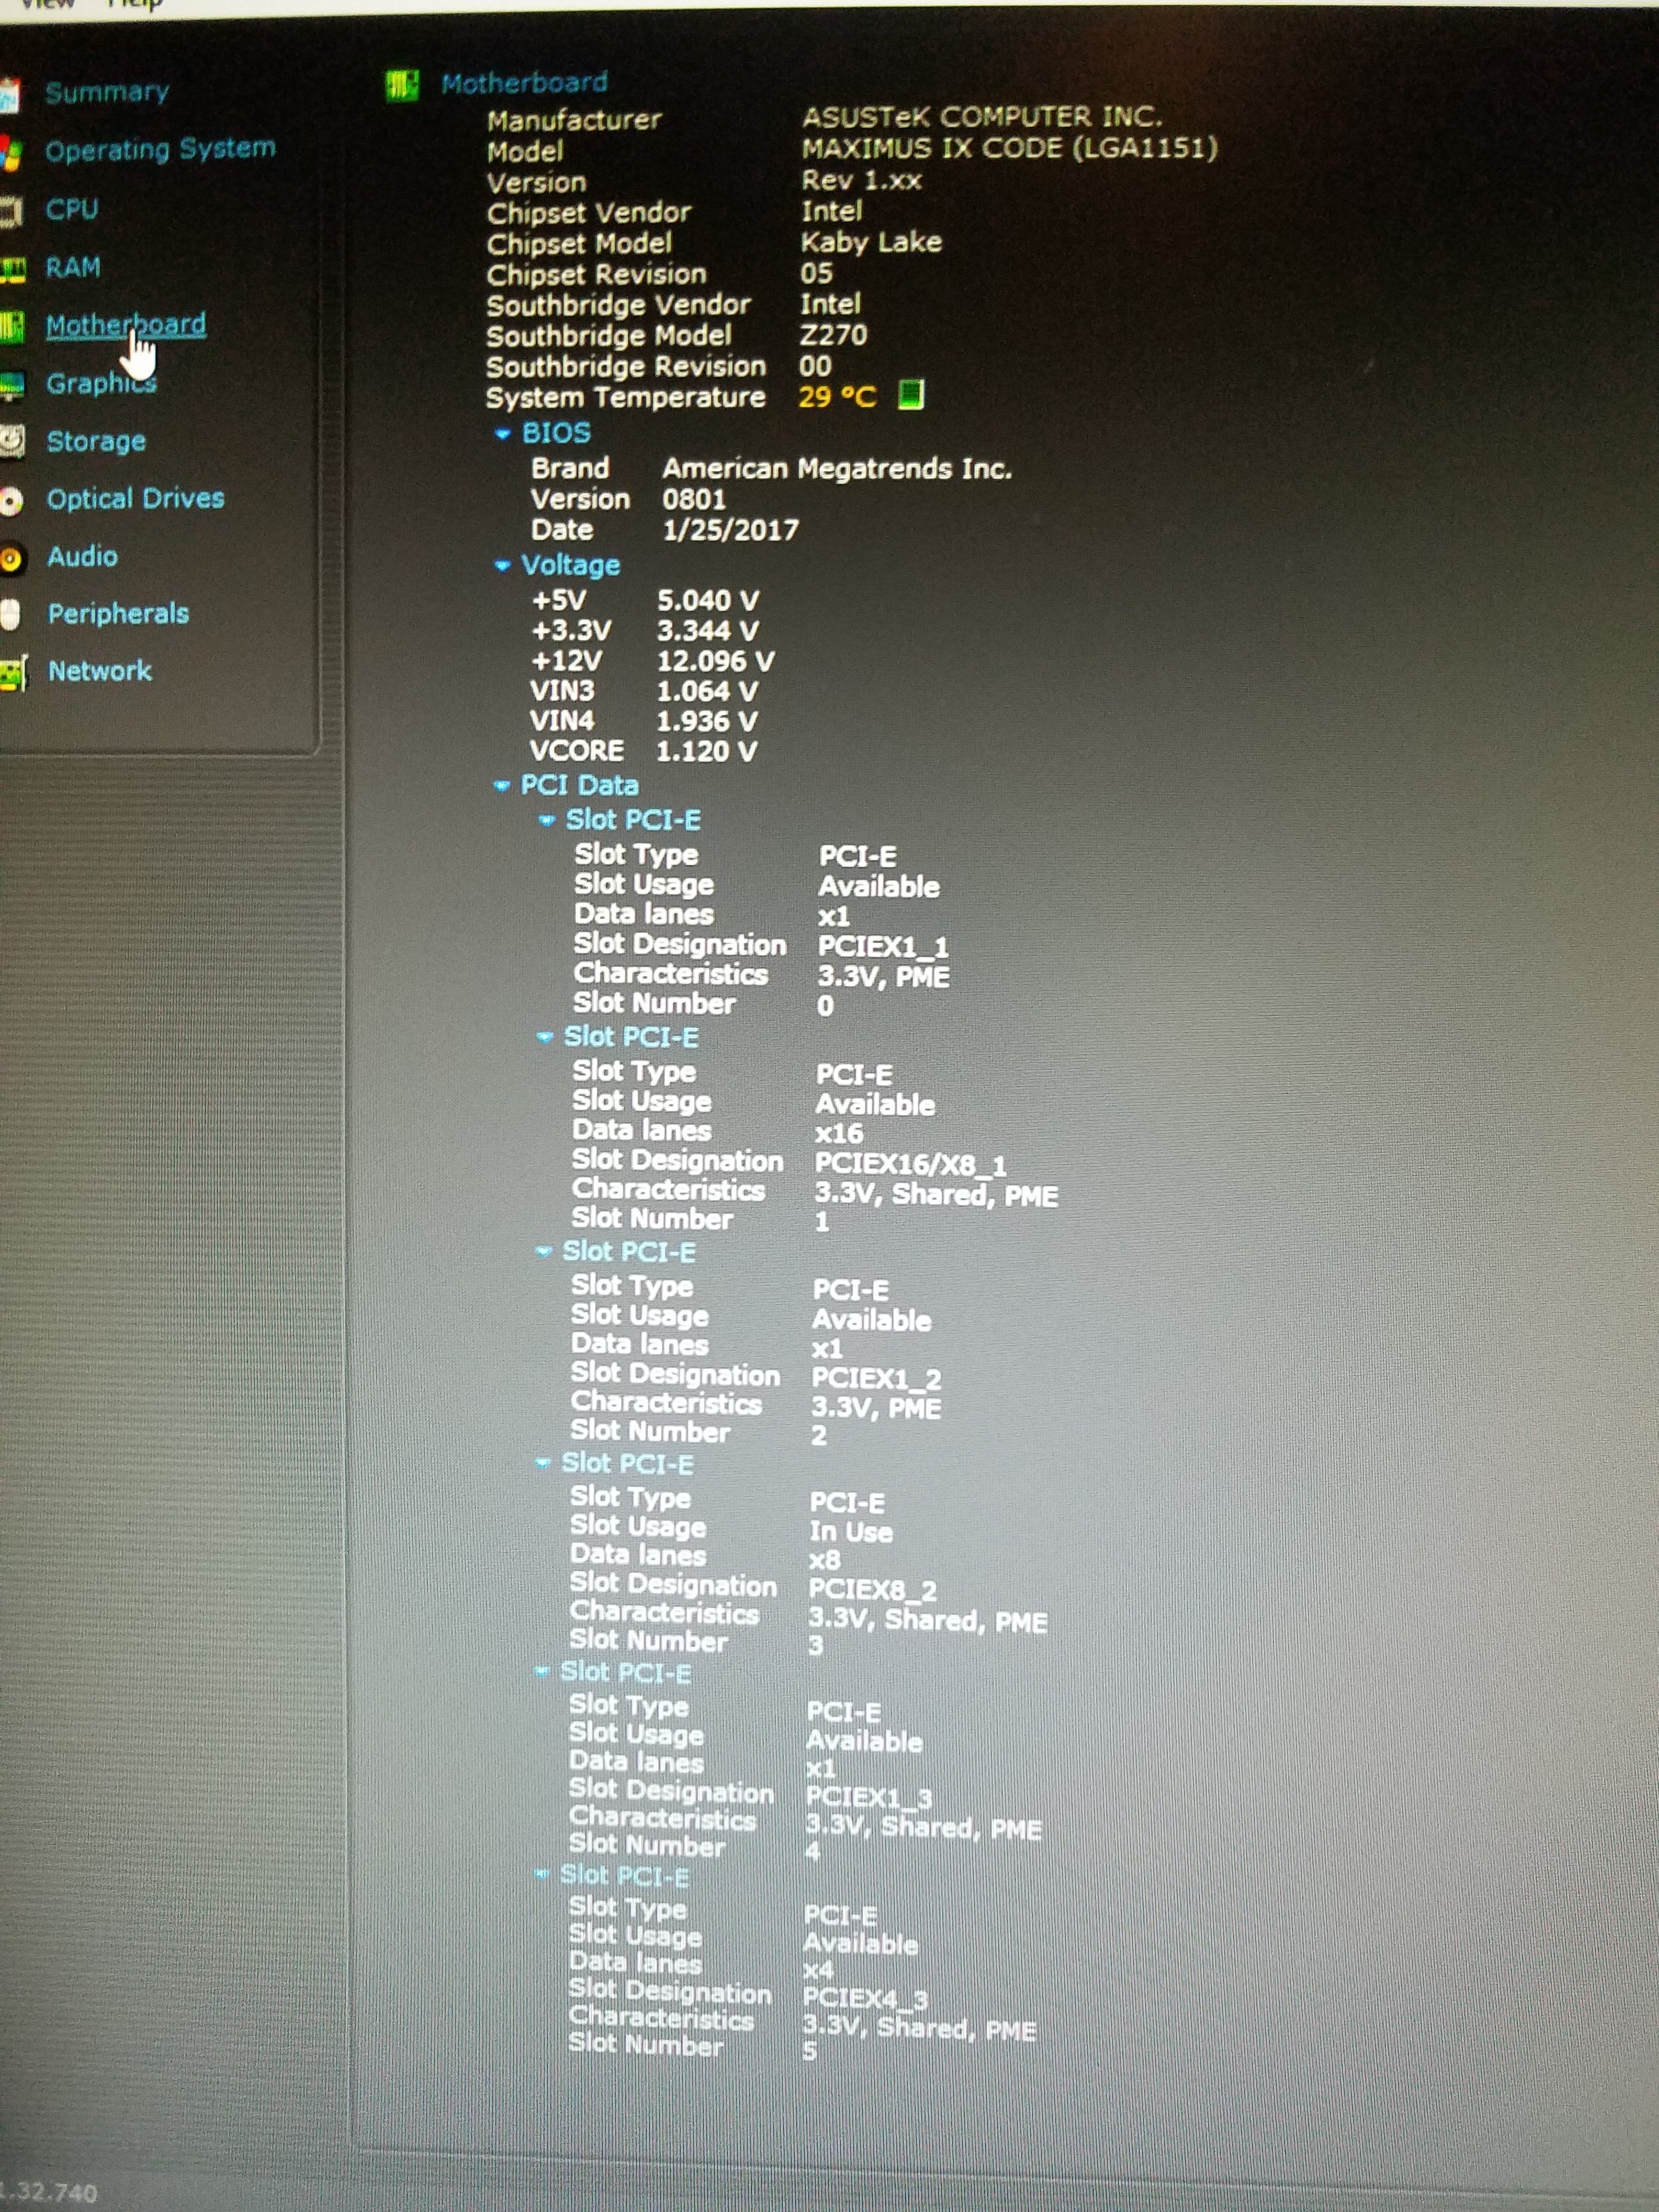Click the System Temperature label
This screenshot has width=1659, height=2212.
(x=625, y=398)
